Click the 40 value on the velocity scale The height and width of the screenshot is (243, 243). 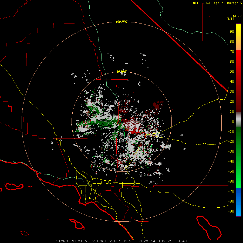point(232,81)
